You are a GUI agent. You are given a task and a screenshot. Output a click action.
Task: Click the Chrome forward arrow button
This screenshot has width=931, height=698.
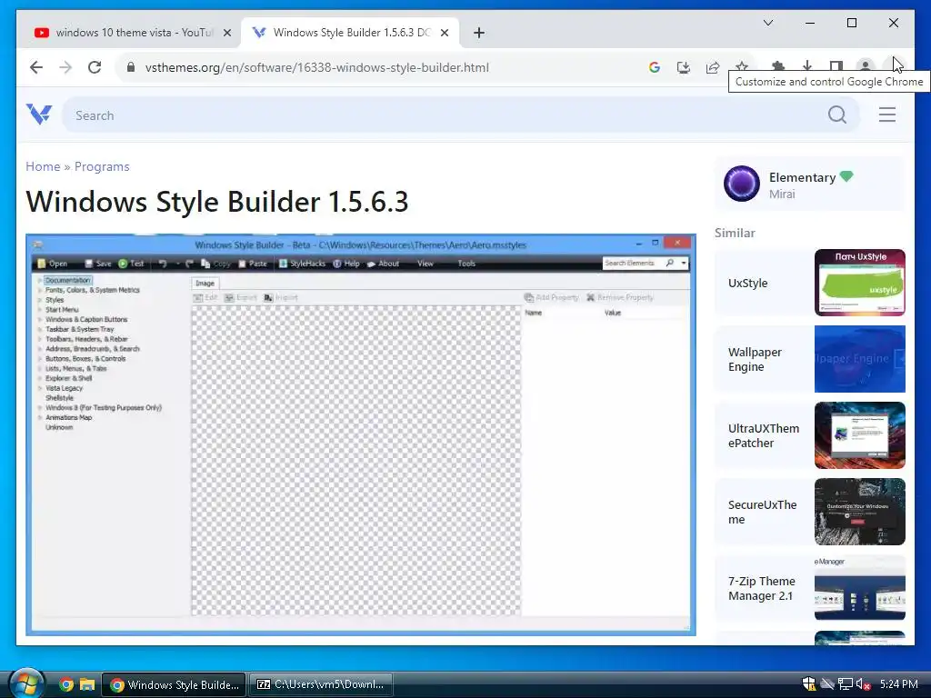coord(65,67)
